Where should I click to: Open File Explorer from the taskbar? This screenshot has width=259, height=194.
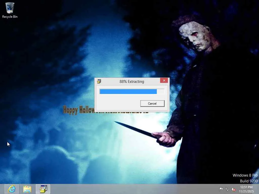point(27,189)
